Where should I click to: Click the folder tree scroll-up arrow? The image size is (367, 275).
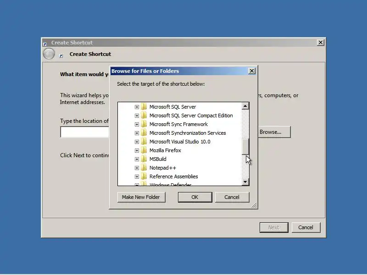point(245,106)
